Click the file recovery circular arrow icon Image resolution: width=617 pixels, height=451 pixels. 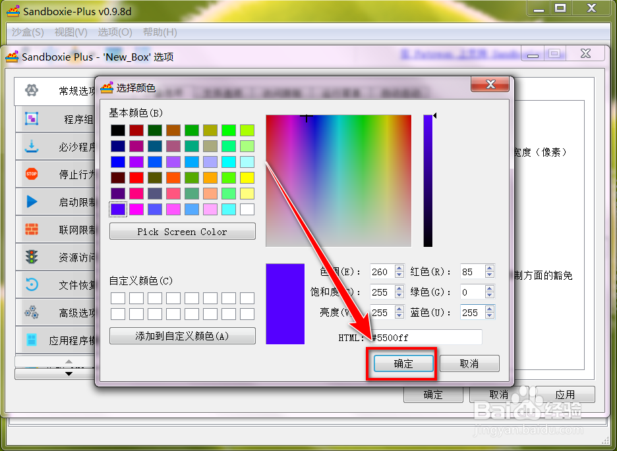32,284
